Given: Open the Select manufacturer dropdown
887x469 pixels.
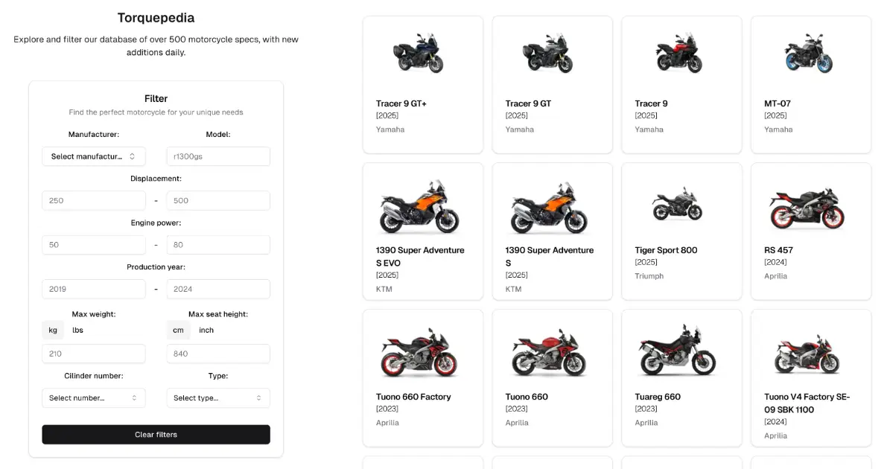Looking at the screenshot, I should point(93,156).
